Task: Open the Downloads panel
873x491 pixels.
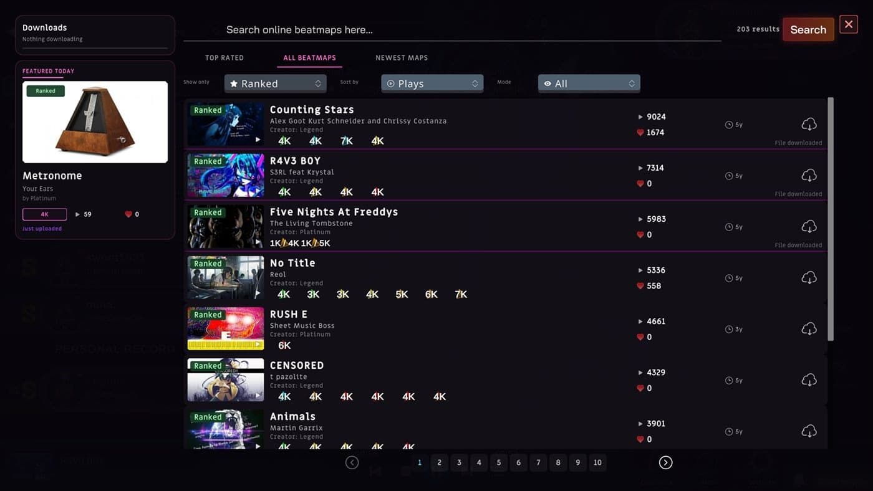Action: pos(95,35)
